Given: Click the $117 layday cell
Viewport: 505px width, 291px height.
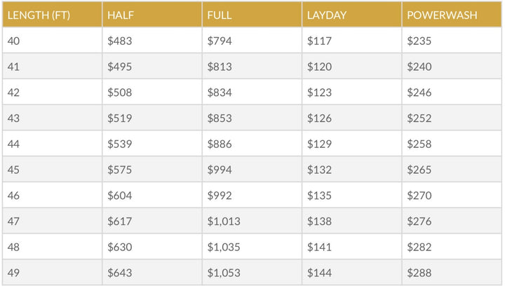Looking at the screenshot, I should coord(319,41).
